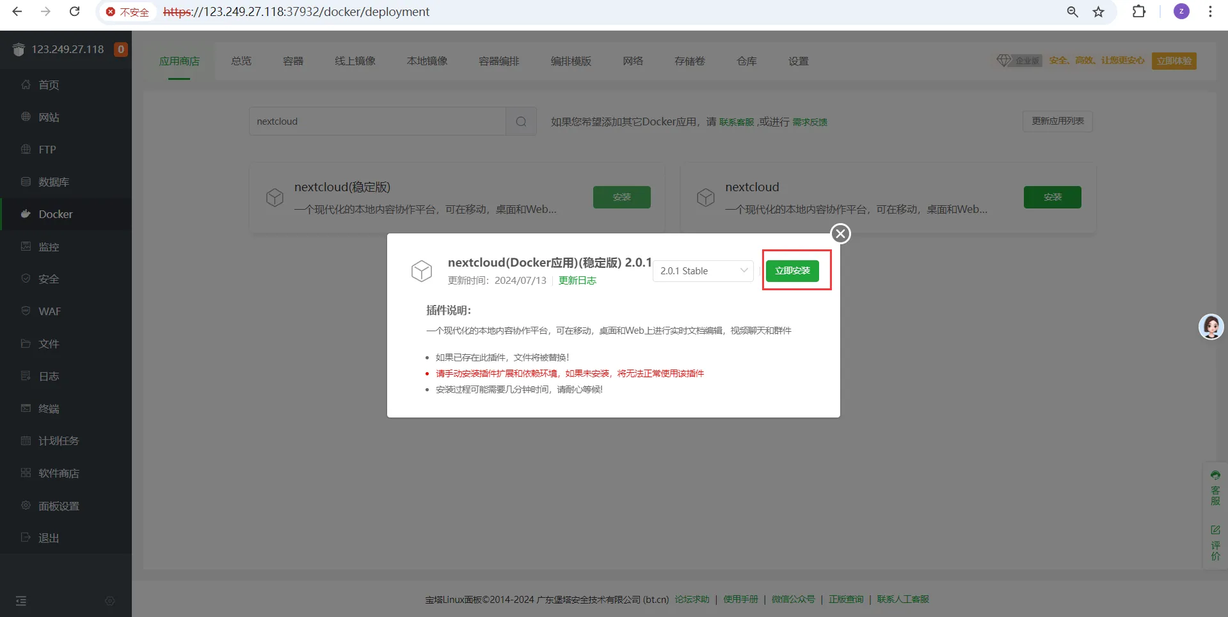Image resolution: width=1228 pixels, height=617 pixels.
Task: Click the search magnifier in the app search box
Action: (x=521, y=121)
